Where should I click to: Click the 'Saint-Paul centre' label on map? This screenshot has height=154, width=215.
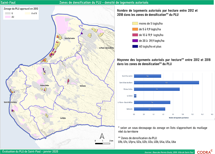(x=69, y=38)
